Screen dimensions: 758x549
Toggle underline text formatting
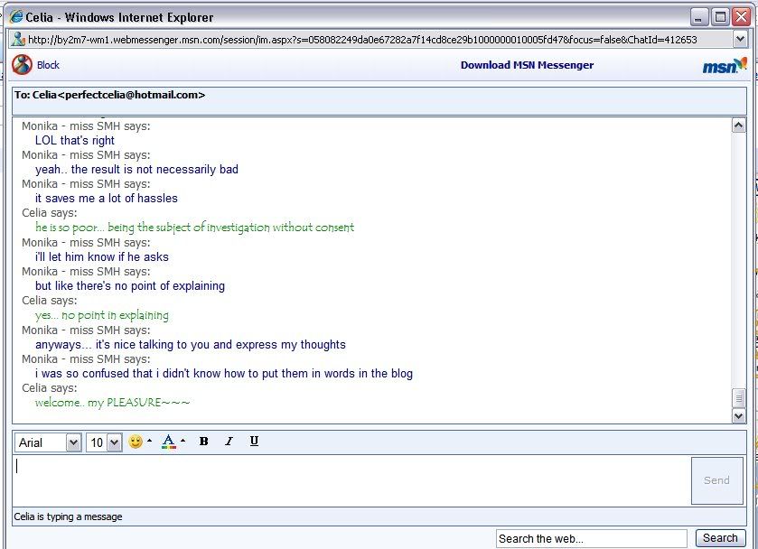click(254, 442)
